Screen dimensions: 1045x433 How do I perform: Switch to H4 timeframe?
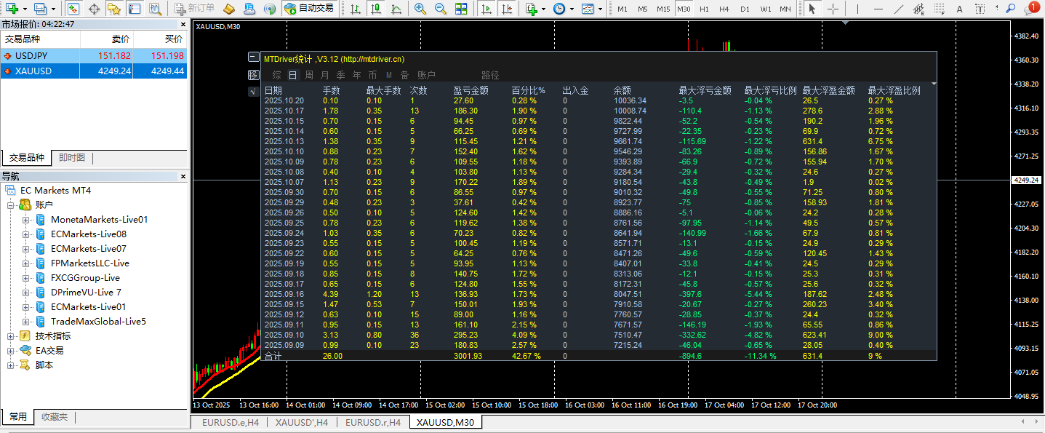point(724,9)
